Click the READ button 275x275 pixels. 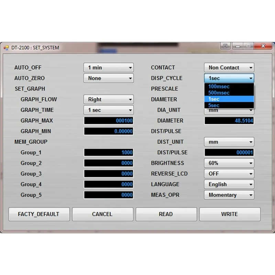click(x=166, y=214)
